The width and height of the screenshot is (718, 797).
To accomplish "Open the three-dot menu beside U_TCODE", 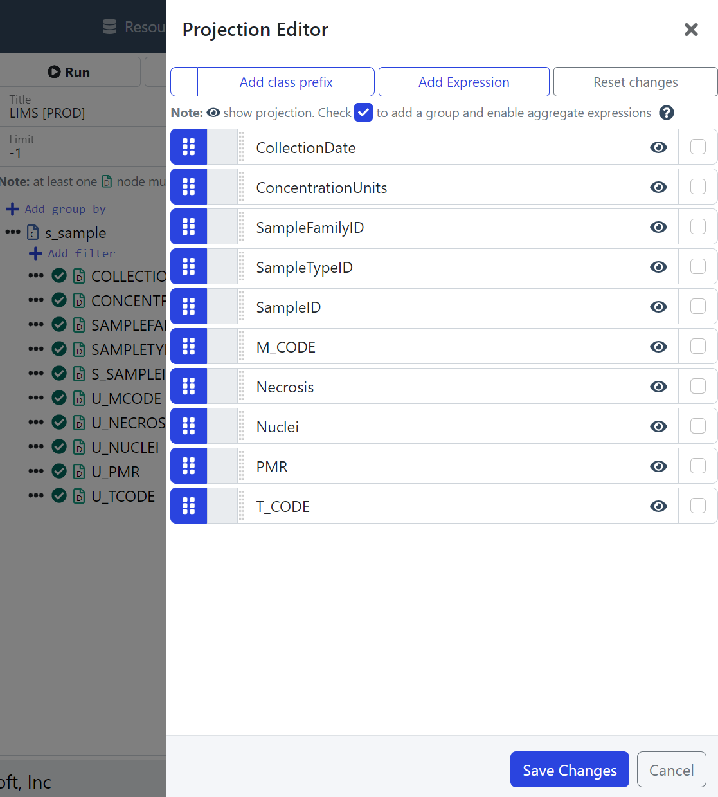I will 36,496.
